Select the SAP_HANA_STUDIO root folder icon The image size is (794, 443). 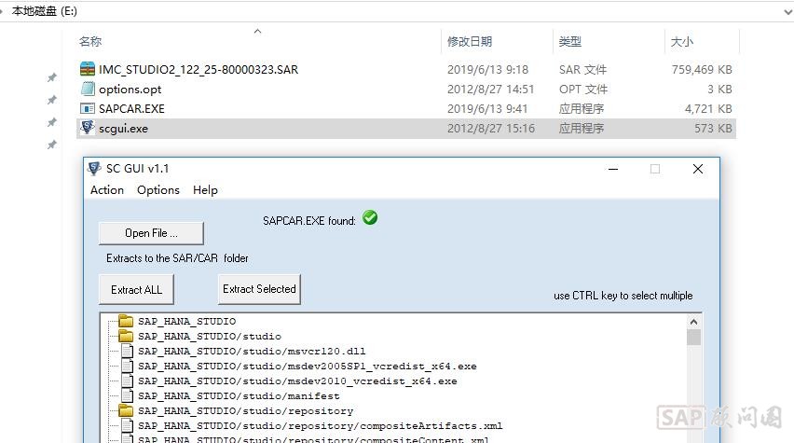[126, 322]
